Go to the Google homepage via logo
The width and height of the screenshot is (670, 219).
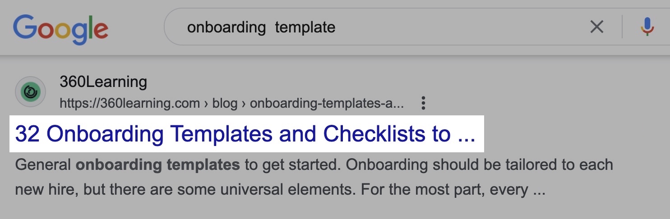coord(60,29)
